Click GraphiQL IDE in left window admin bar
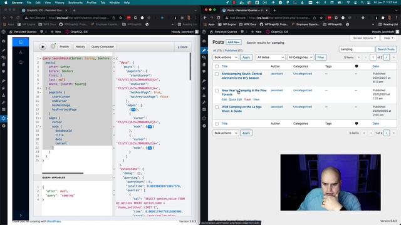This screenshot has width=401, height=225. coord(76,32)
